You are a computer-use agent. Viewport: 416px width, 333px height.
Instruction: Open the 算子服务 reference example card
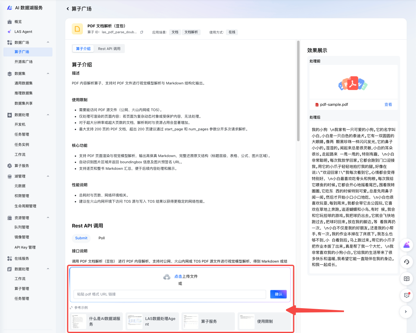coord(209,322)
